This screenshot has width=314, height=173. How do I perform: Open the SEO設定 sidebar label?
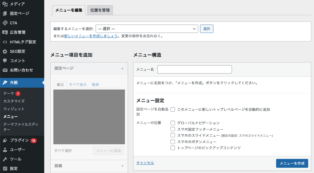tap(18, 51)
